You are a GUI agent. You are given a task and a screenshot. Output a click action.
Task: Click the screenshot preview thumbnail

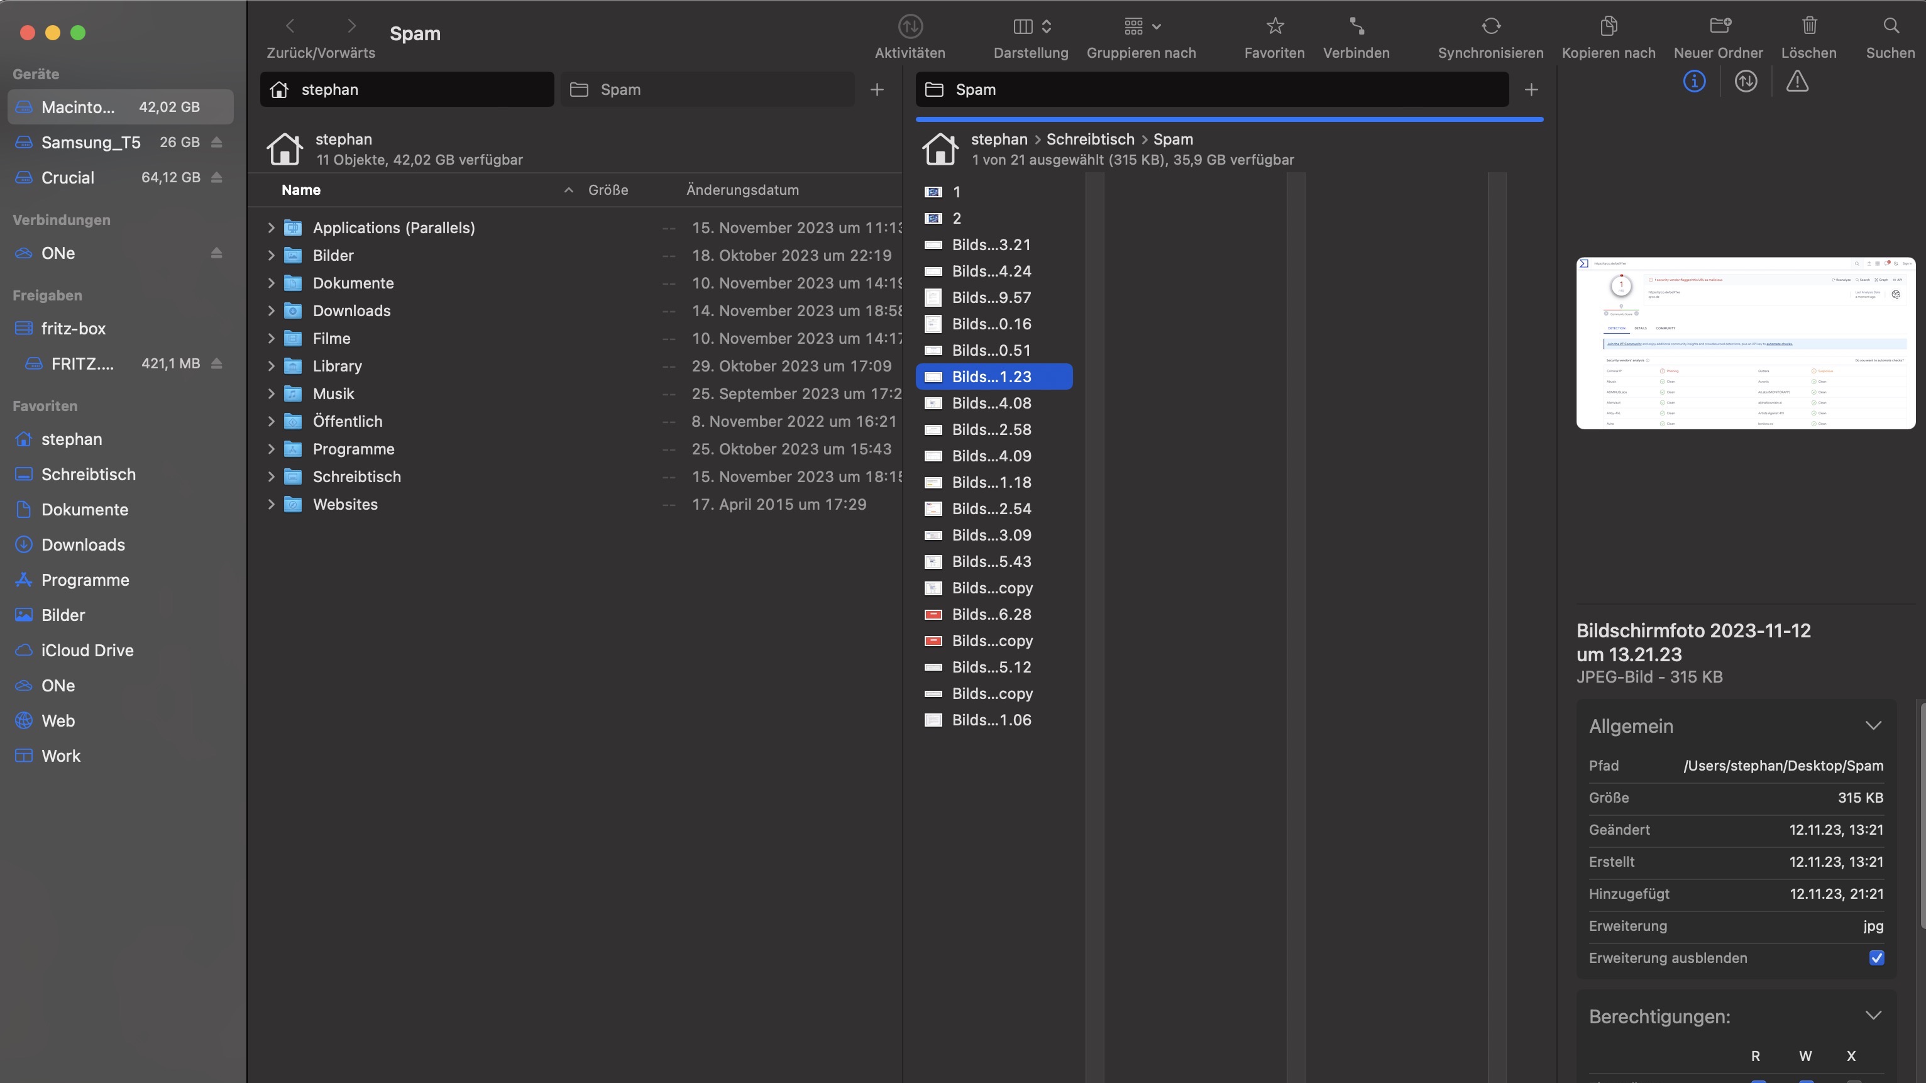click(1745, 344)
